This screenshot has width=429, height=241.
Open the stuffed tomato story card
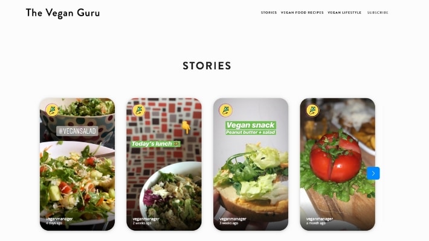338,164
